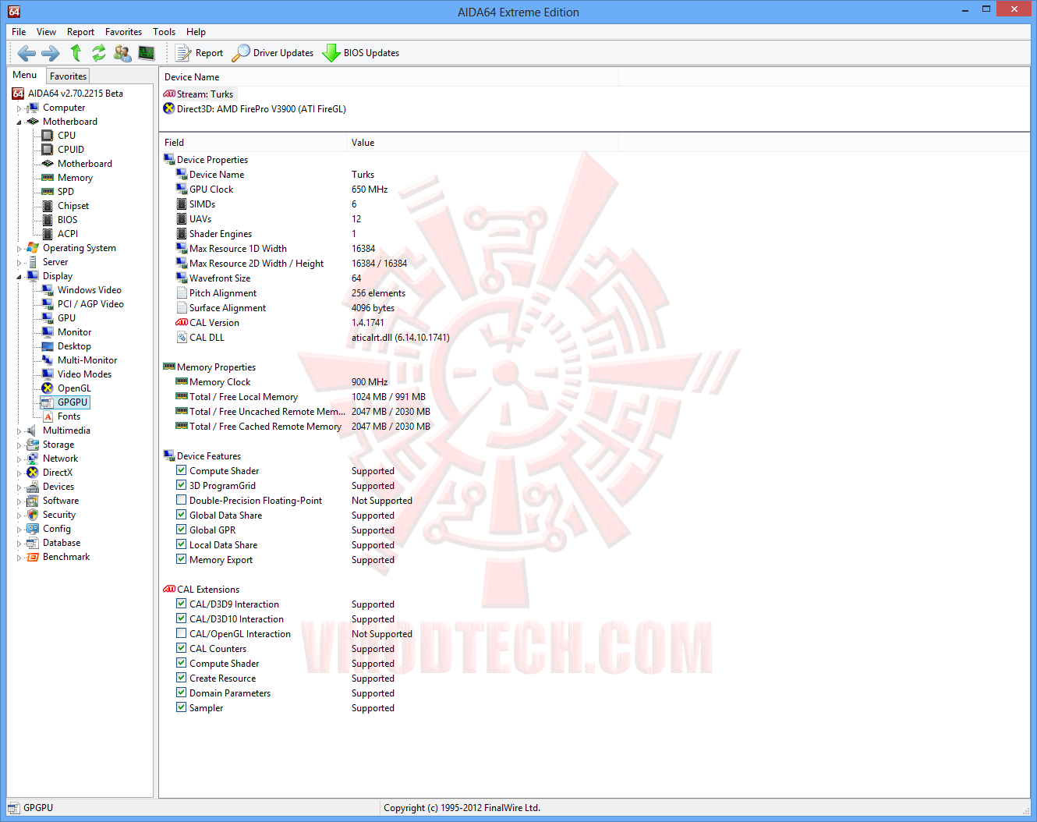Select the CPU tree icon
Viewport: 1037px width, 822px height.
[48, 136]
